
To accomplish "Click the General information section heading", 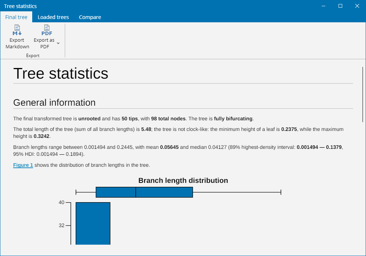I will coord(55,103).
